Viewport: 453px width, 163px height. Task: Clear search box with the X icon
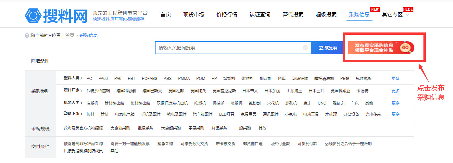click(x=305, y=48)
